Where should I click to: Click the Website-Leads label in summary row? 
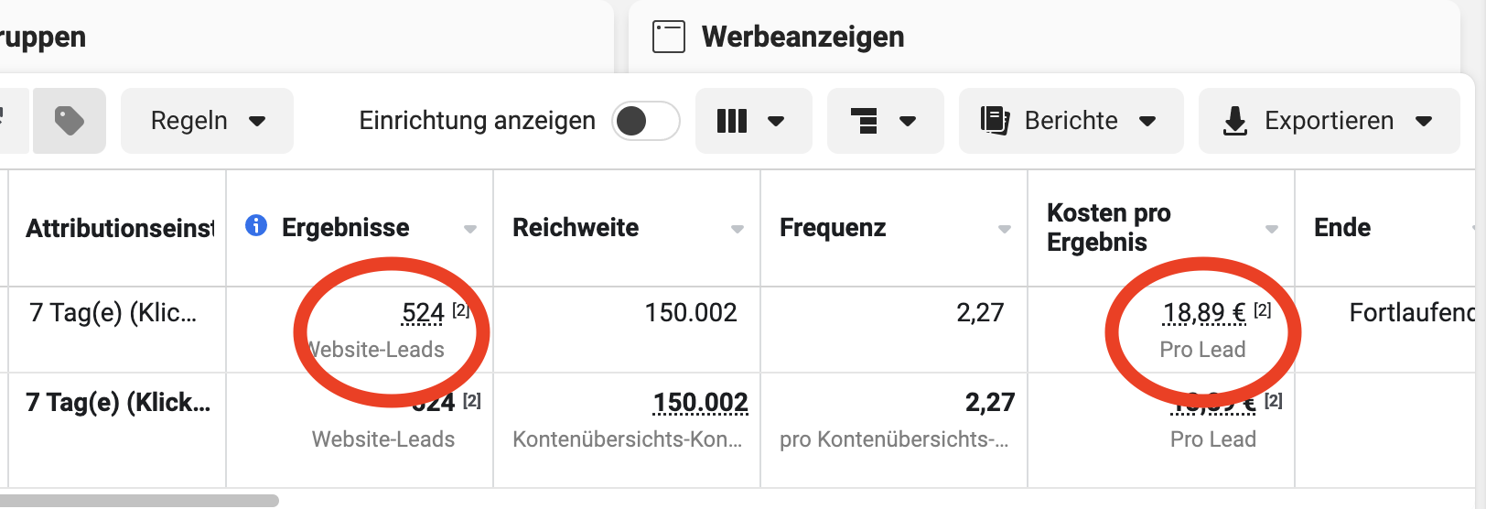pyautogui.click(x=383, y=439)
